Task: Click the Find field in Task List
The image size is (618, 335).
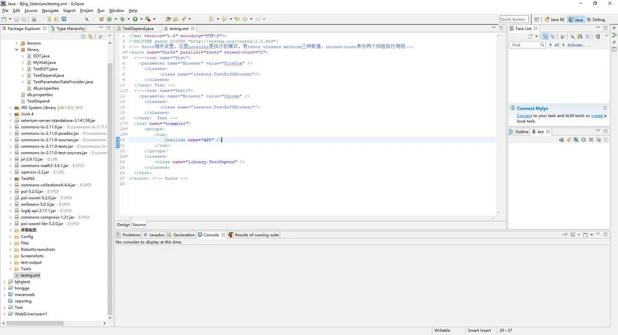Action: [x=528, y=45]
